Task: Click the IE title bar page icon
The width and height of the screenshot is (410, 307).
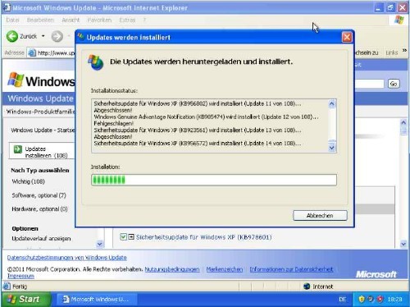Action: point(7,7)
